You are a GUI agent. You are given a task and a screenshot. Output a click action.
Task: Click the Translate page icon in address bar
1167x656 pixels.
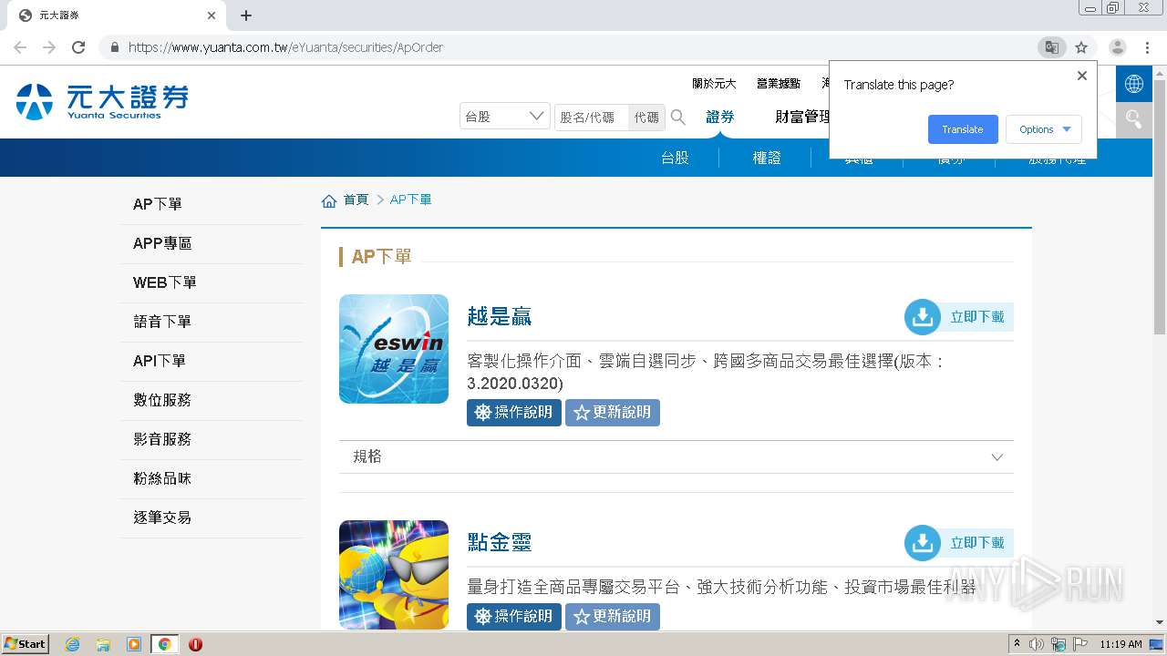tap(1052, 47)
